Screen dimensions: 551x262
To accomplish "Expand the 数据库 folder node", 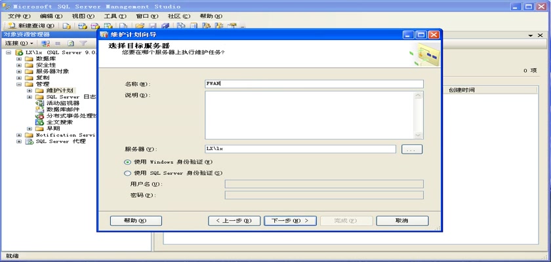I will click(x=19, y=58).
